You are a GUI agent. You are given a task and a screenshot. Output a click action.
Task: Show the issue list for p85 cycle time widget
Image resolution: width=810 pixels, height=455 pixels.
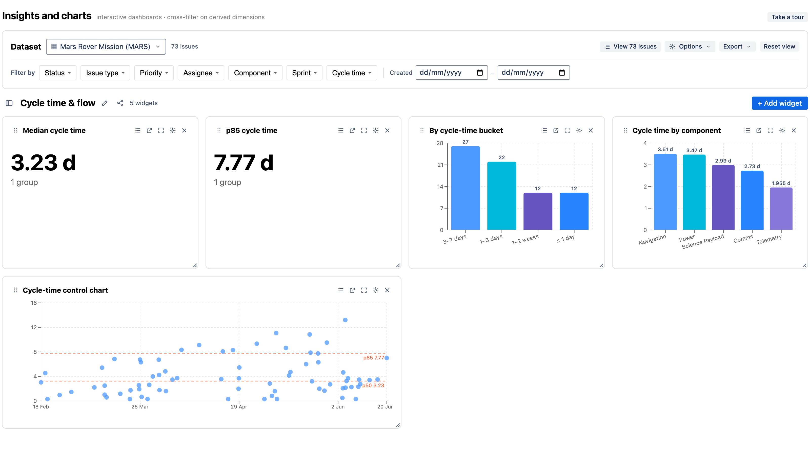pos(340,130)
